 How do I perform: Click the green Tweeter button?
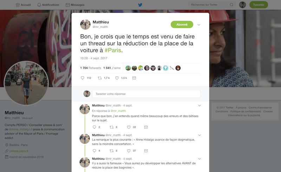click(259, 5)
